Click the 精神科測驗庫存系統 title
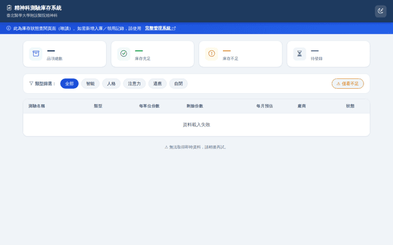 click(x=38, y=8)
